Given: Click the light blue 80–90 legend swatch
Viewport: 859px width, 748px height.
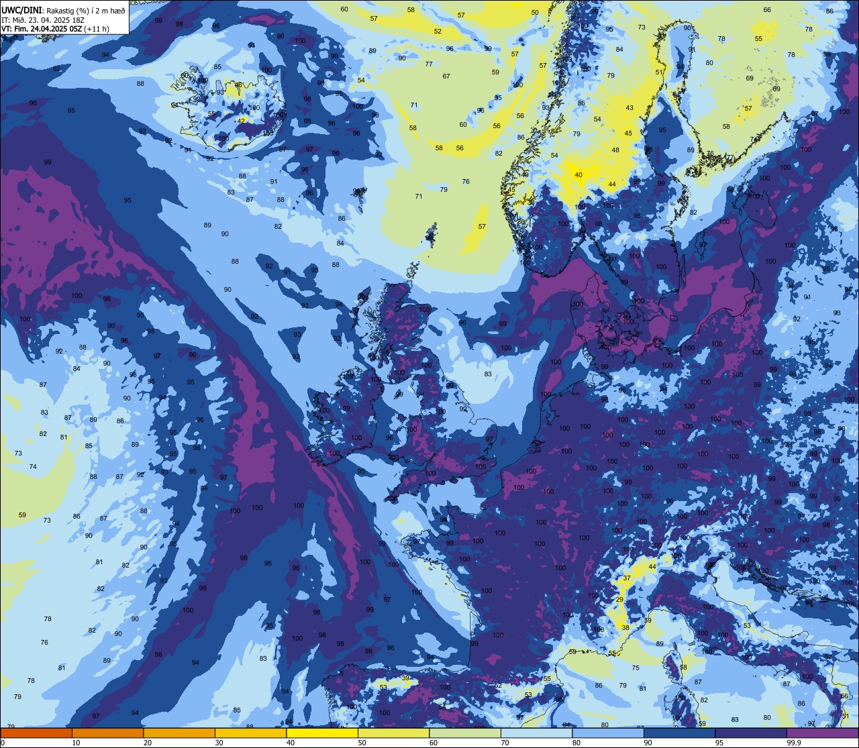Looking at the screenshot, I should pos(608,733).
